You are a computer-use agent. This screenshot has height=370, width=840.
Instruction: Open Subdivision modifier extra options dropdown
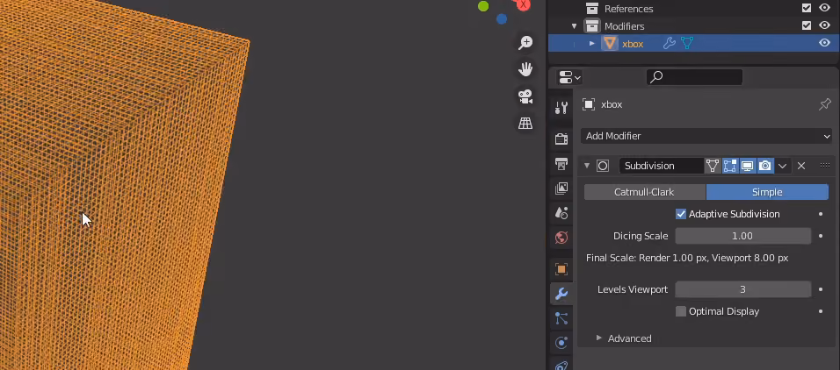[x=782, y=166]
